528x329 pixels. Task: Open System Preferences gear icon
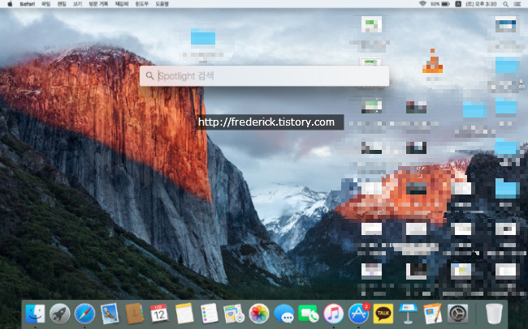point(457,314)
